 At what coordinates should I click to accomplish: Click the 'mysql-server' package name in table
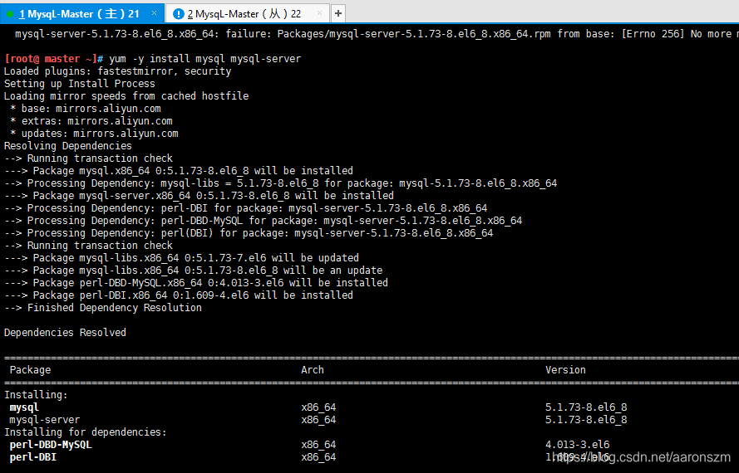(x=45, y=420)
